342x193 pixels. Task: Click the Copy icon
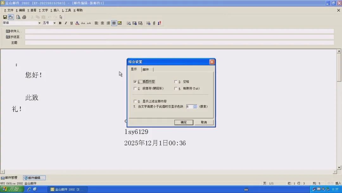tap(37, 17)
